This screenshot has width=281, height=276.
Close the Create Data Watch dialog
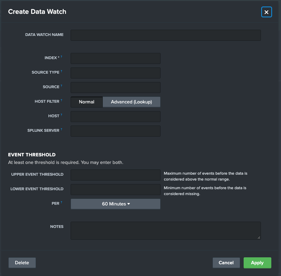pyautogui.click(x=266, y=12)
